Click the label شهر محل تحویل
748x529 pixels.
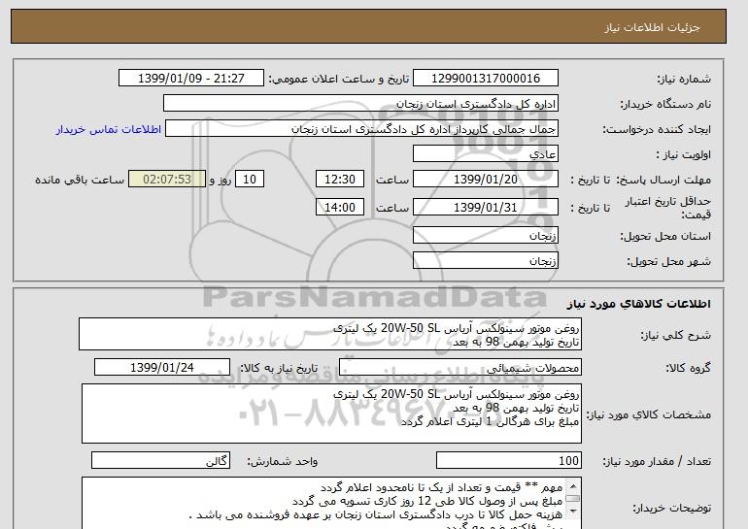click(x=668, y=261)
